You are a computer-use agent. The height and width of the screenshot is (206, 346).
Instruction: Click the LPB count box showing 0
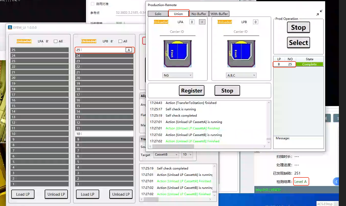(x=255, y=22)
